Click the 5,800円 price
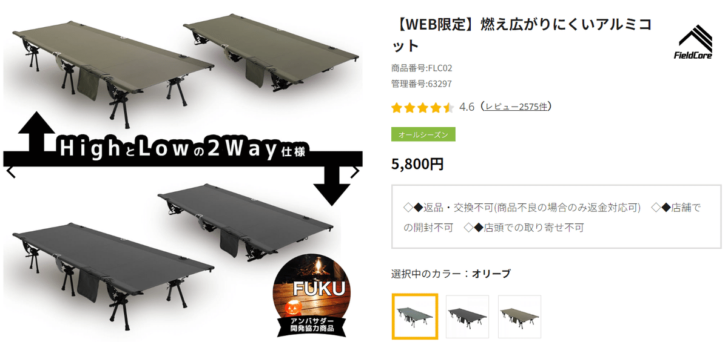728x342 pixels. 417,164
